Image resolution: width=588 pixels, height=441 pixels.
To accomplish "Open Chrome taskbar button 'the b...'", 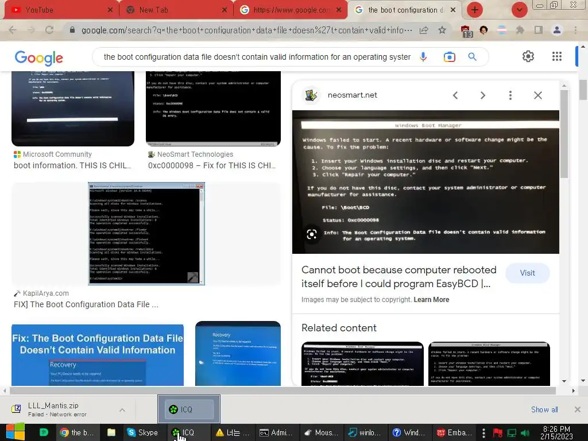I will pyautogui.click(x=78, y=432).
